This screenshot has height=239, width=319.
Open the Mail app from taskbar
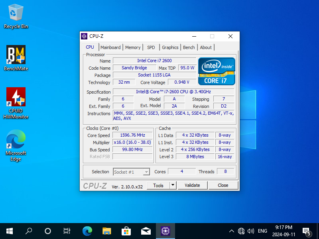[x=146, y=231]
